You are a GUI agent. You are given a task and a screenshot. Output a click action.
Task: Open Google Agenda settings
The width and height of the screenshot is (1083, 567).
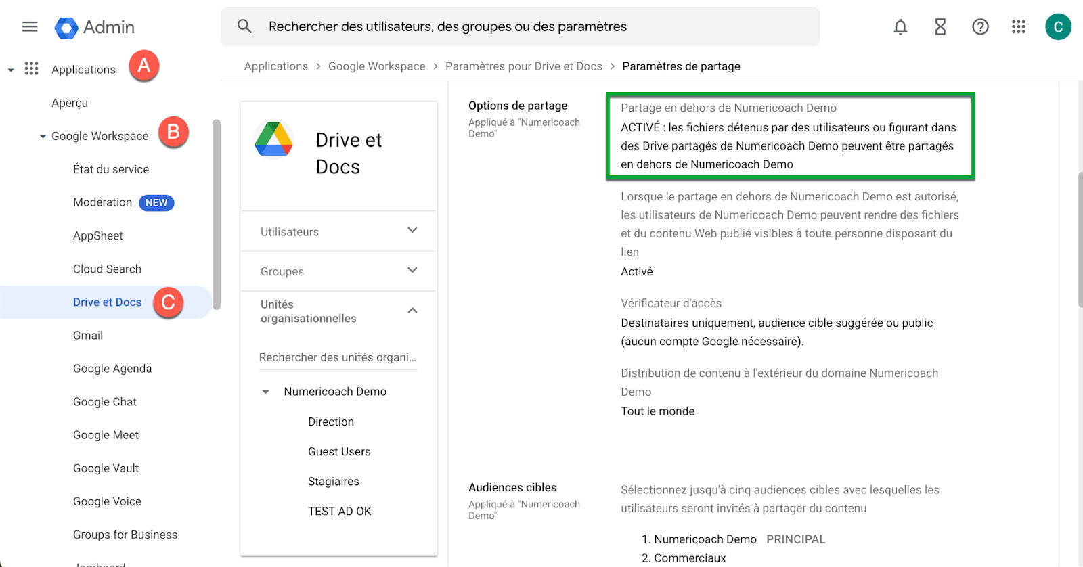pos(112,368)
